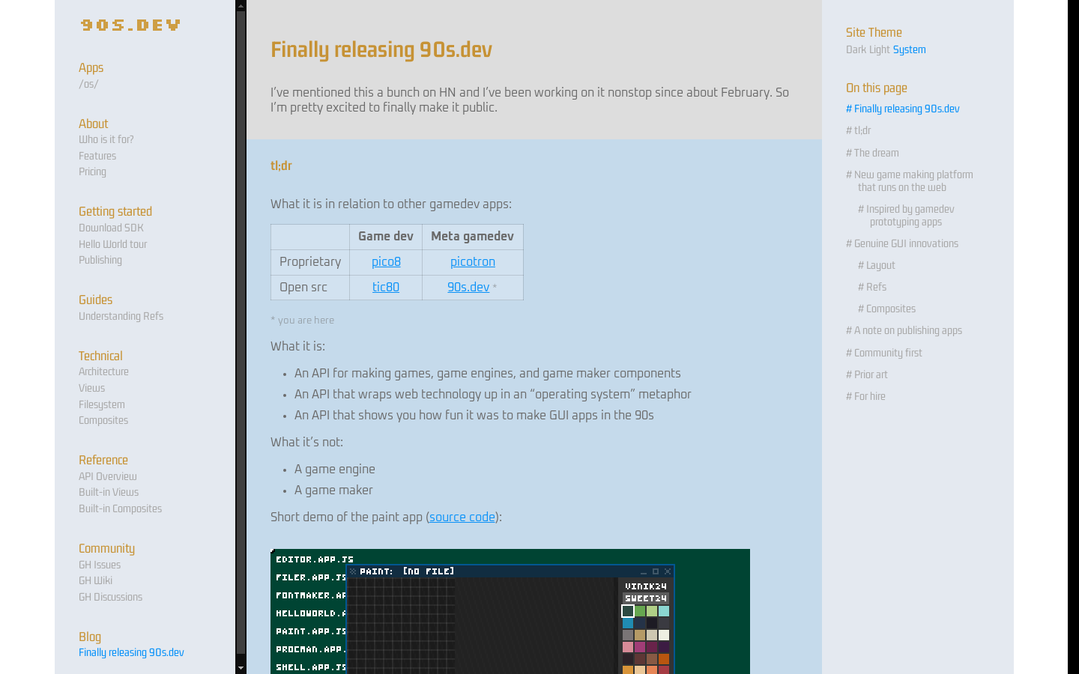Follow the picotron table link
The height and width of the screenshot is (674, 1079).
[x=473, y=261]
